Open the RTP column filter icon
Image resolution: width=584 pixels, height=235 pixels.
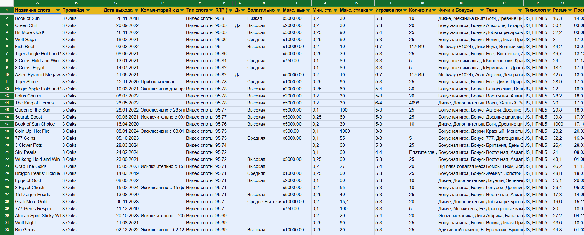[x=230, y=10]
